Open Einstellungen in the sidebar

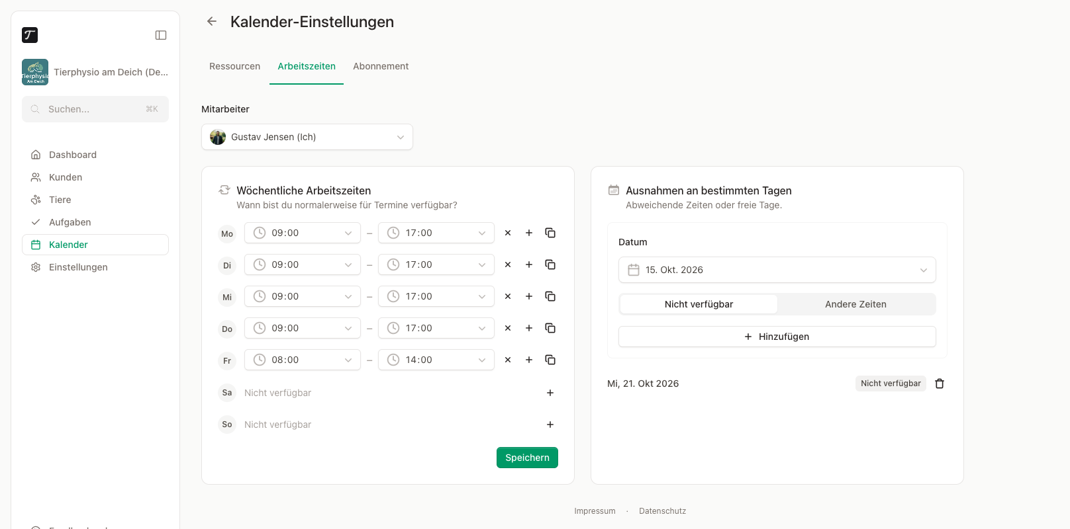95,267
